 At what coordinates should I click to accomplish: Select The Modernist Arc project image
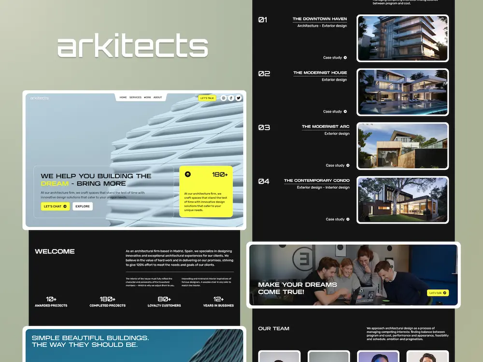point(402,146)
